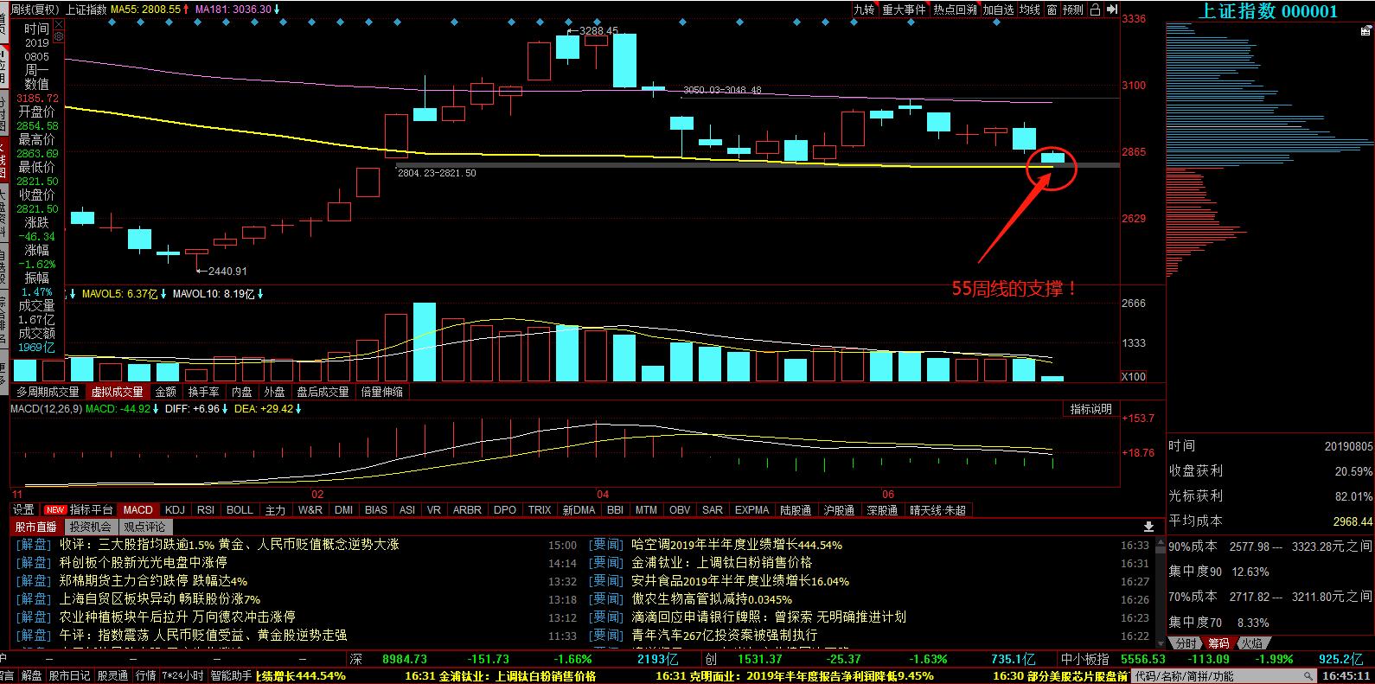Switch indicator to TRIX
The width and height of the screenshot is (1375, 684).
tap(540, 510)
